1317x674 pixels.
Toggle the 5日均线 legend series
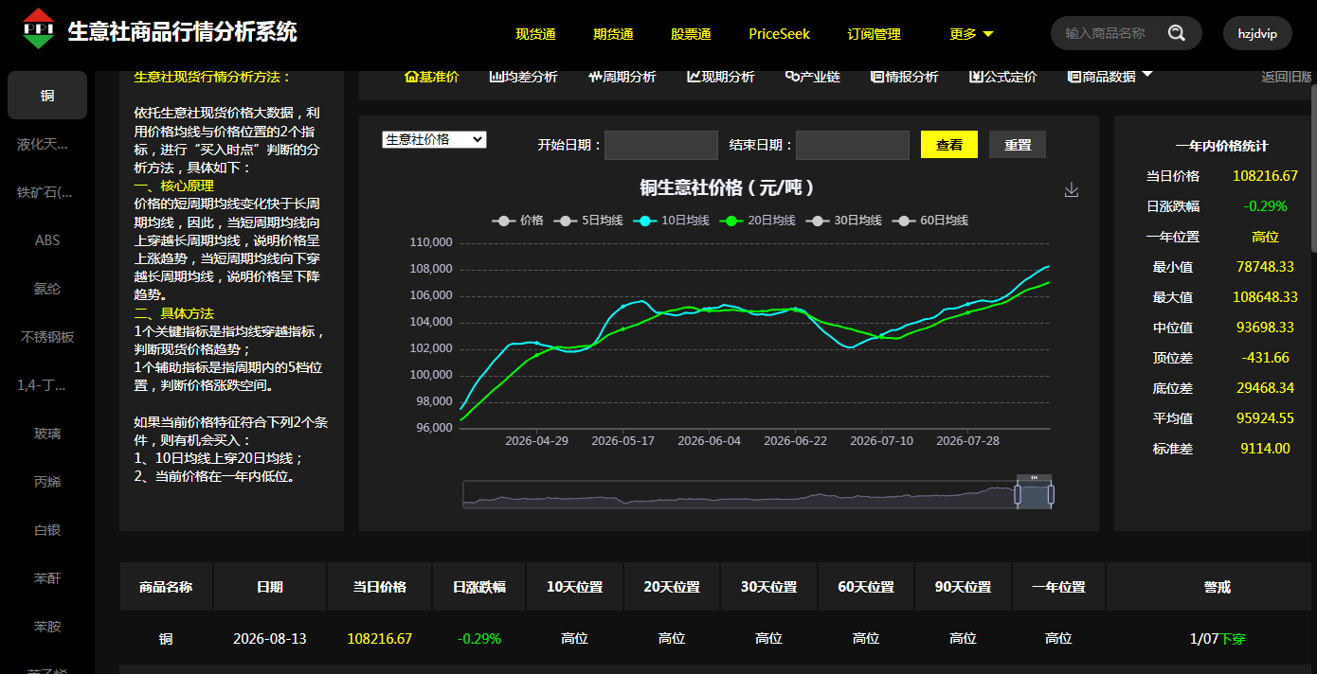pyautogui.click(x=588, y=221)
